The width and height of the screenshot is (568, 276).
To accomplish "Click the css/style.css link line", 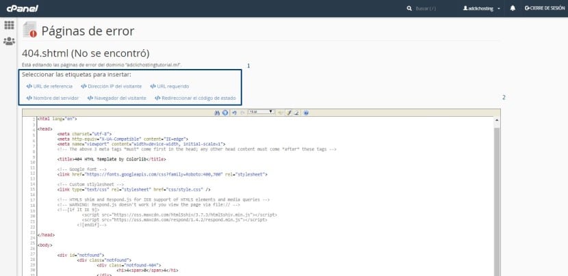I will pos(134,189).
